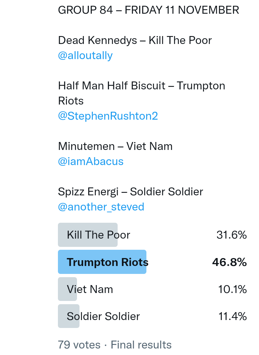
Task: Click the 10.1% result figure
Action: [x=232, y=289]
